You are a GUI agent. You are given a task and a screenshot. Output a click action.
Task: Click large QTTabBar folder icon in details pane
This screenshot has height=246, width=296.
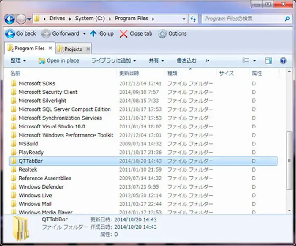click(21, 228)
